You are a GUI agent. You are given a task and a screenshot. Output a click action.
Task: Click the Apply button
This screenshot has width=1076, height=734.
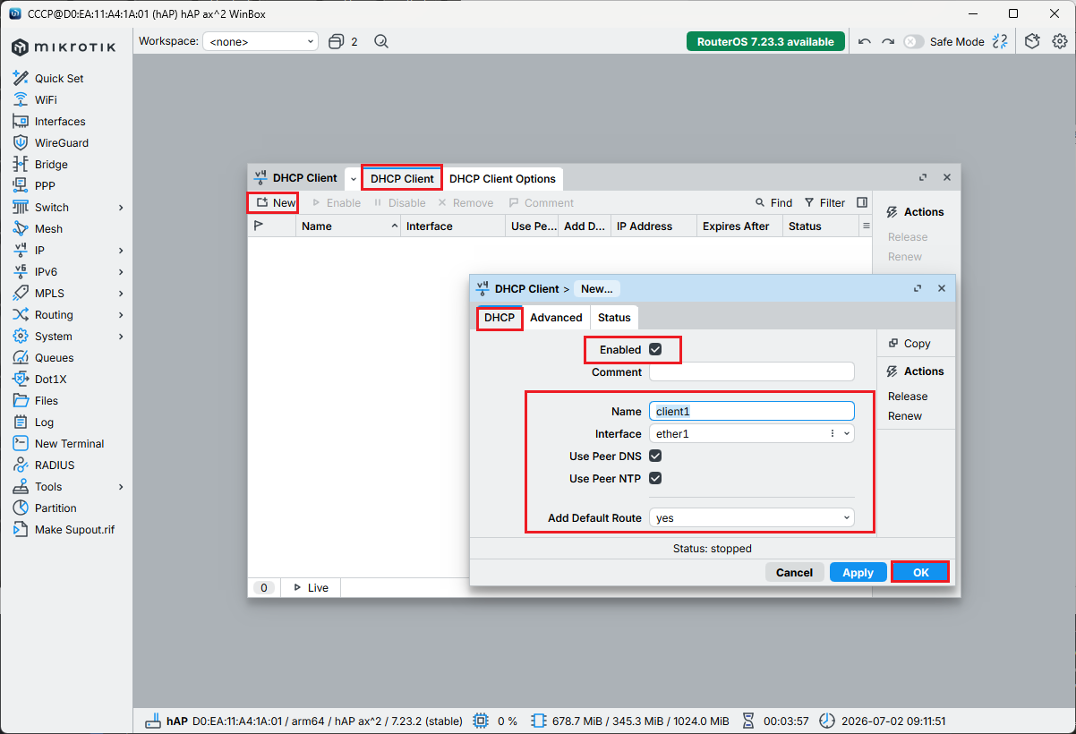click(x=858, y=572)
